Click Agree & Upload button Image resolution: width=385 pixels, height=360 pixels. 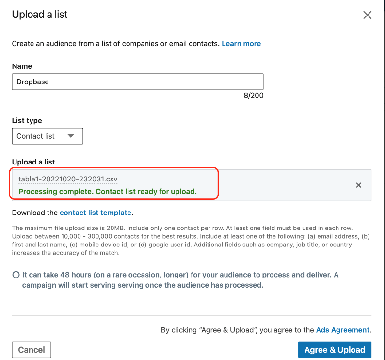pos(335,350)
